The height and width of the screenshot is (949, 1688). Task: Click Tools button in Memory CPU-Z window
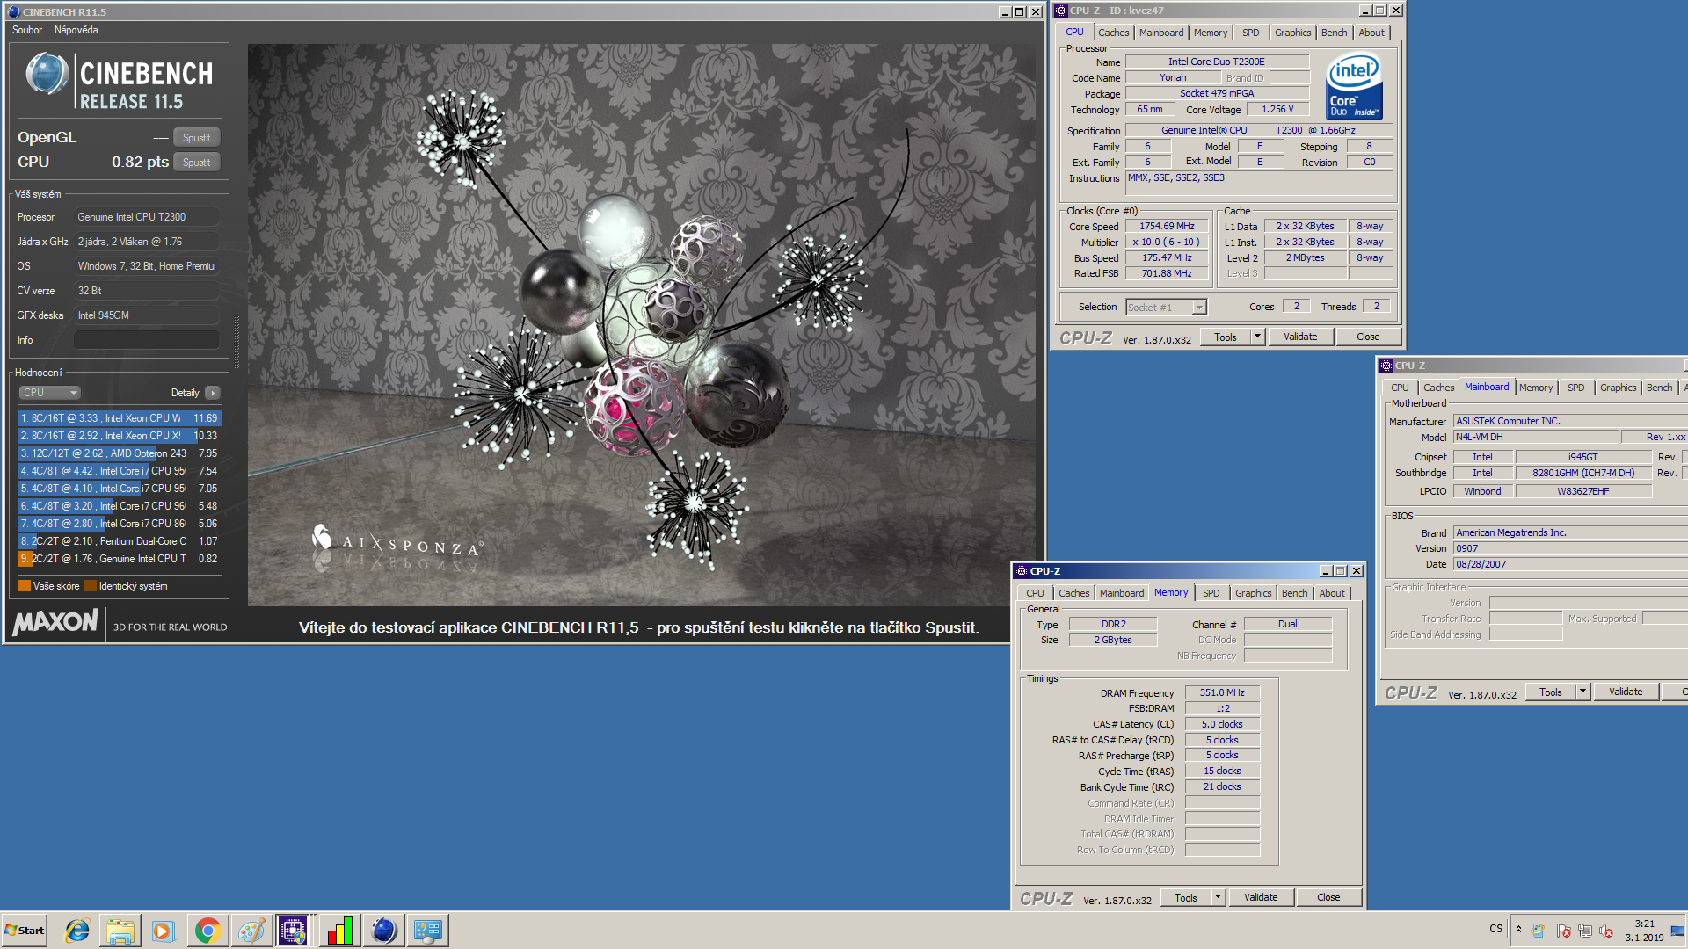coord(1186,897)
